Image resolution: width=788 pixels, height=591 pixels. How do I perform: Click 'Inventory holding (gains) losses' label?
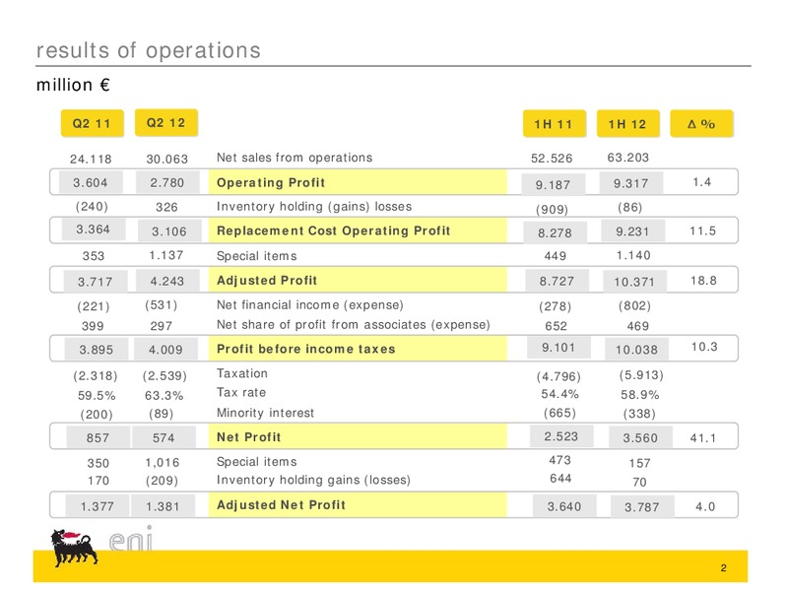tap(314, 207)
